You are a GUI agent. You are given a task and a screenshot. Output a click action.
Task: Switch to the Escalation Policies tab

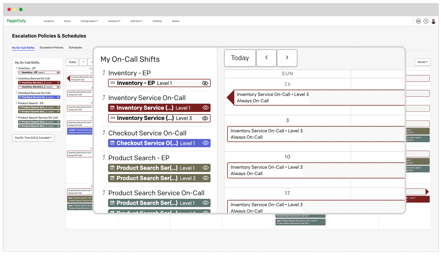(51, 47)
